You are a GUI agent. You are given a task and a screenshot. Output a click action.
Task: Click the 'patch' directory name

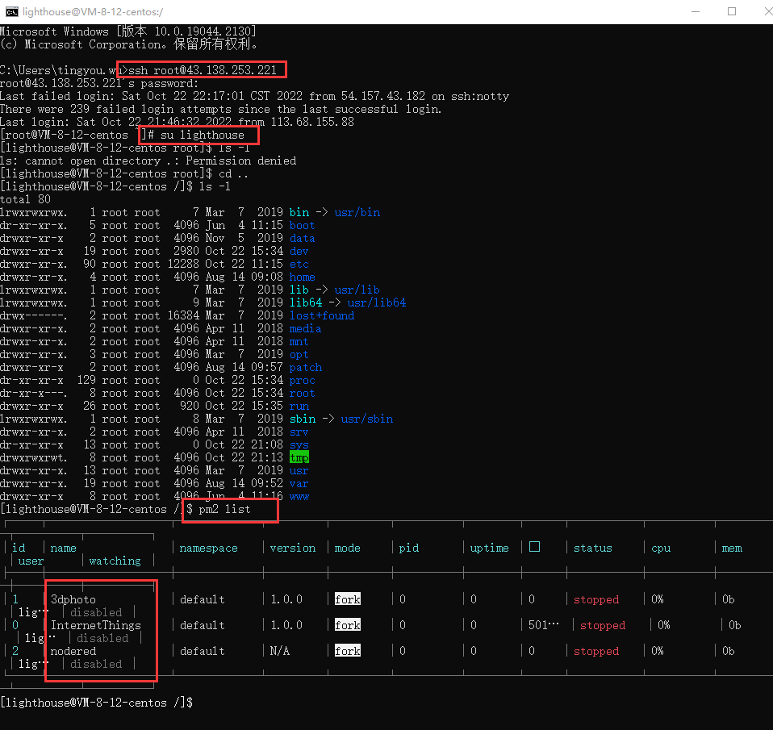pos(306,367)
